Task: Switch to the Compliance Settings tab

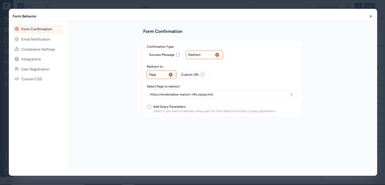Action: [38, 49]
